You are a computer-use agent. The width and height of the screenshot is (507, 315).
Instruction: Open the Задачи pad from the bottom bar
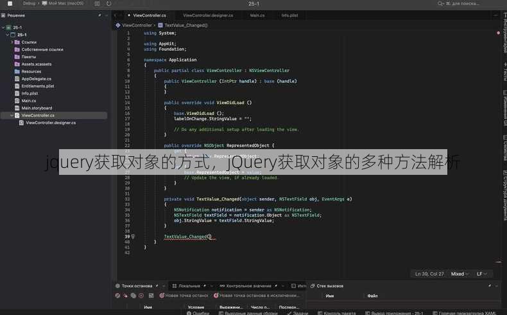[x=298, y=313]
